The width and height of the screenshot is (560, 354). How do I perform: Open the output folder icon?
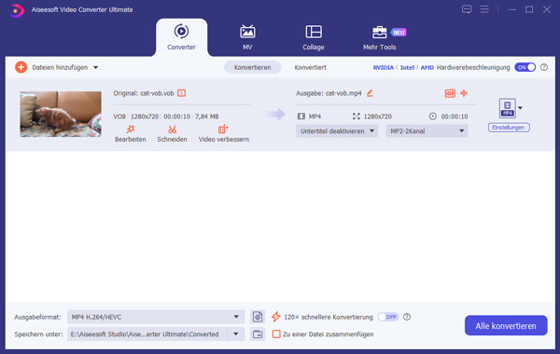point(258,334)
